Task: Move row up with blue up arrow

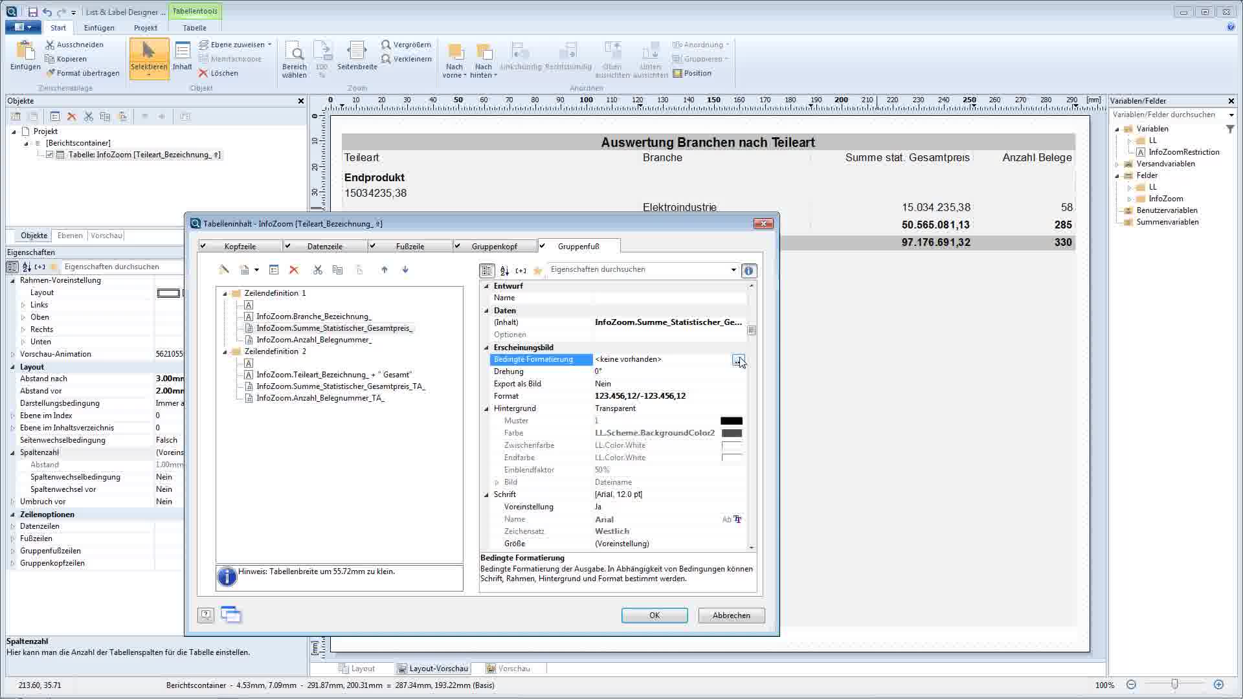Action: (385, 270)
